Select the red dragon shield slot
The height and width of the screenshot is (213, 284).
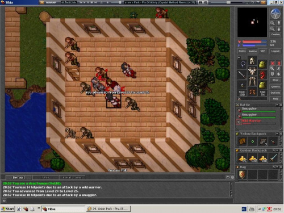tap(262, 75)
